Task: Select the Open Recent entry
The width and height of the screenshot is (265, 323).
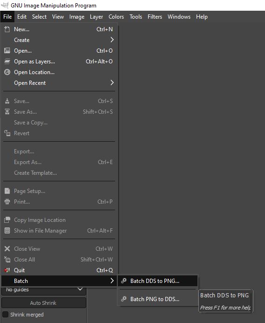Action: (59, 83)
